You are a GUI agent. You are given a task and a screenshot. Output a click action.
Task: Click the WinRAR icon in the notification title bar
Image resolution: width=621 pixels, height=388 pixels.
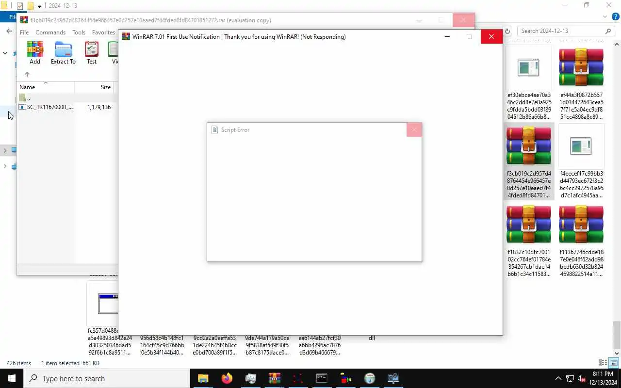coord(126,36)
